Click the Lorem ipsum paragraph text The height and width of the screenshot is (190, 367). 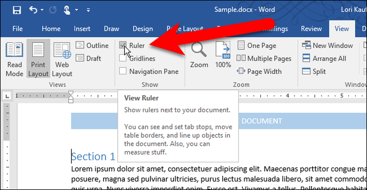coord(219,178)
